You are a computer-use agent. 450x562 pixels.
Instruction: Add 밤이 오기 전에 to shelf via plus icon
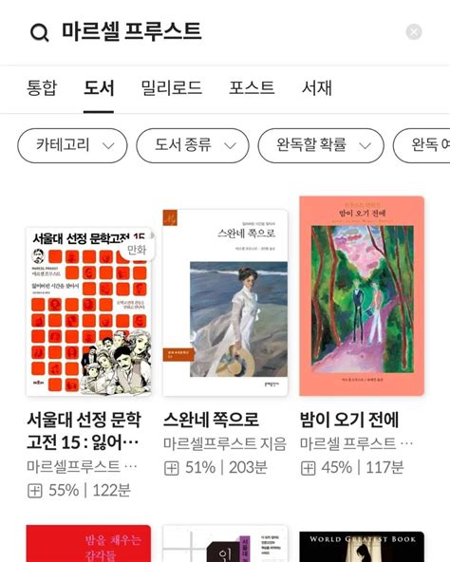click(308, 468)
